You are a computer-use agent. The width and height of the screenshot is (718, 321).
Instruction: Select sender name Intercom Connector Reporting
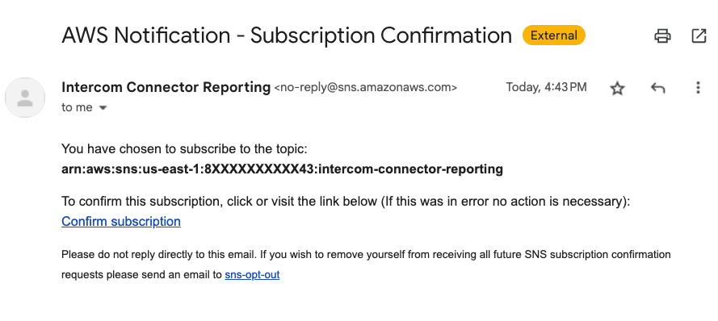(166, 87)
